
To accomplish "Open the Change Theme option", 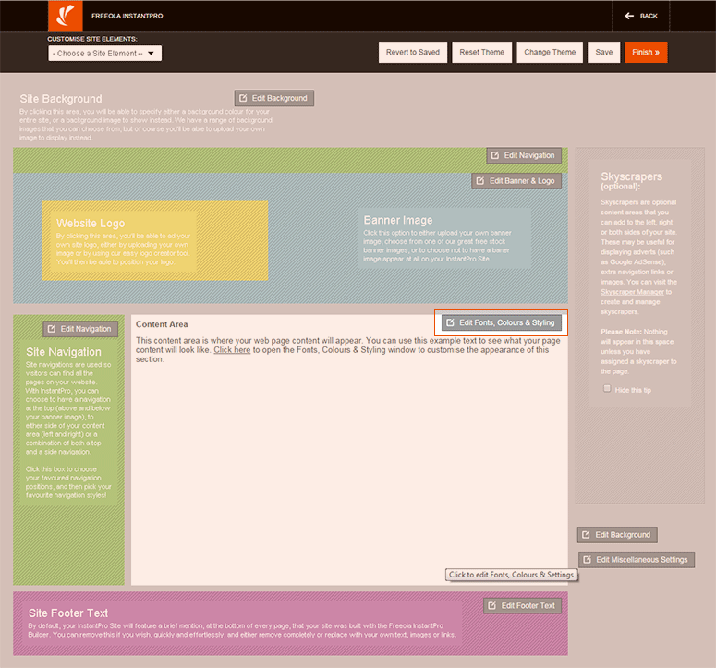I will click(550, 52).
